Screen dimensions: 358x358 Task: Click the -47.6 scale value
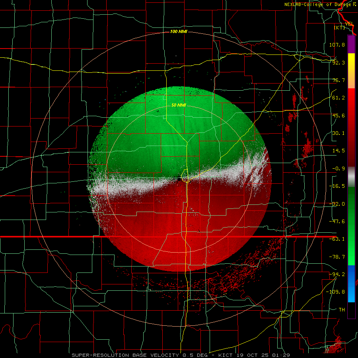pyautogui.click(x=337, y=222)
